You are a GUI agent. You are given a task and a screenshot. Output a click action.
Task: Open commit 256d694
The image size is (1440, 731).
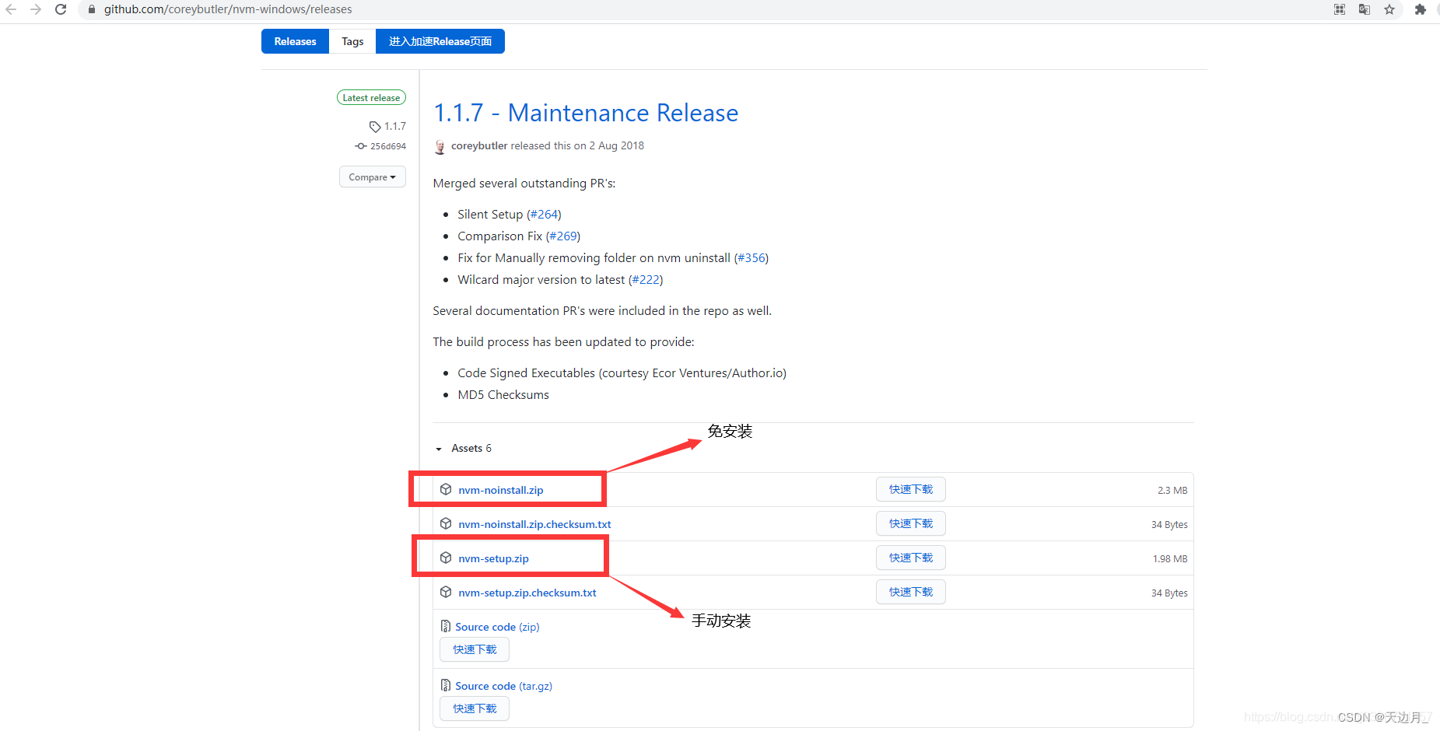pos(388,146)
